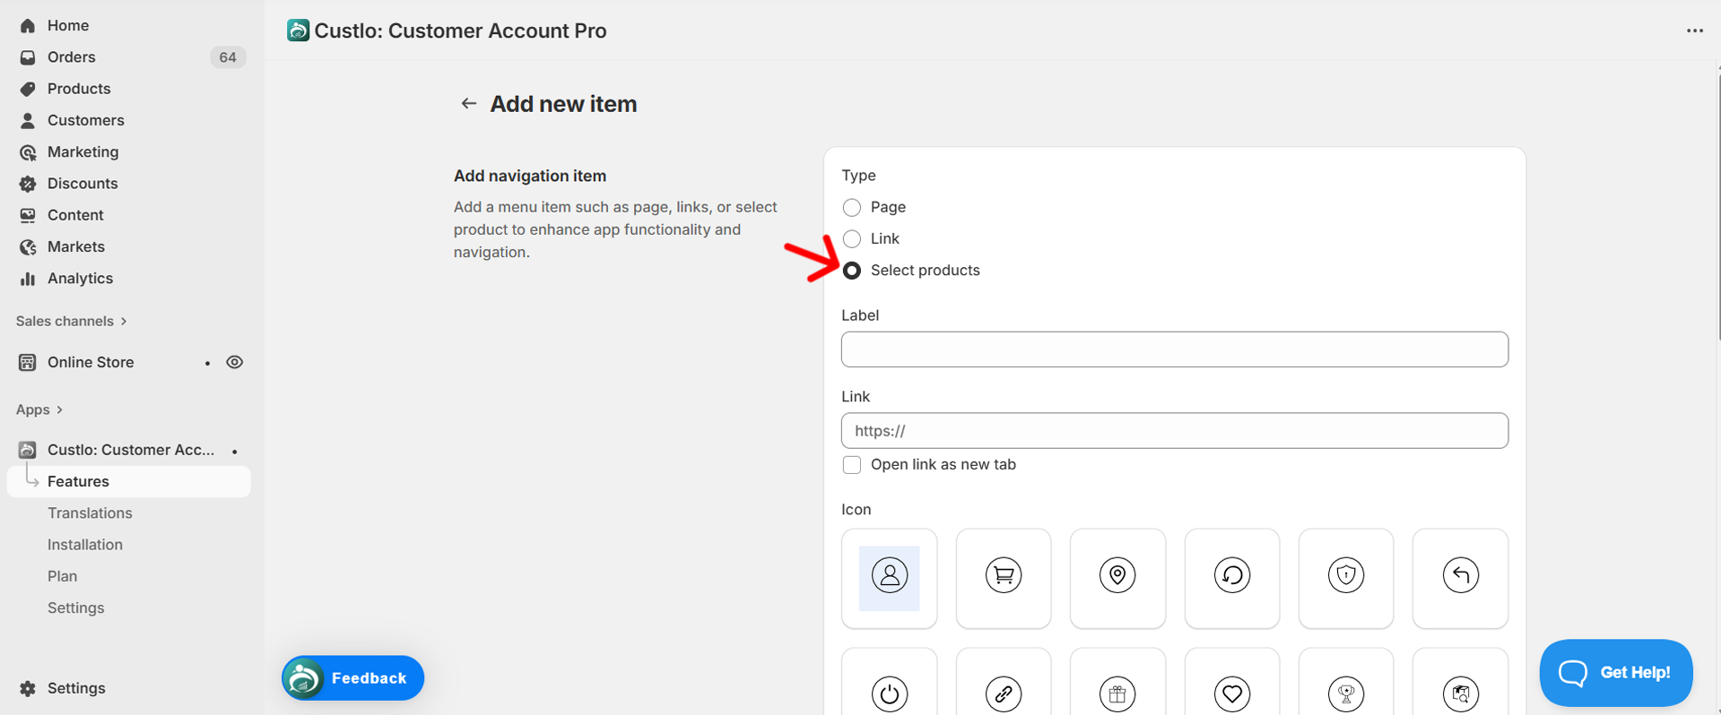The width and height of the screenshot is (1721, 715).
Task: Expand the Apps section chevron
Action: click(59, 409)
